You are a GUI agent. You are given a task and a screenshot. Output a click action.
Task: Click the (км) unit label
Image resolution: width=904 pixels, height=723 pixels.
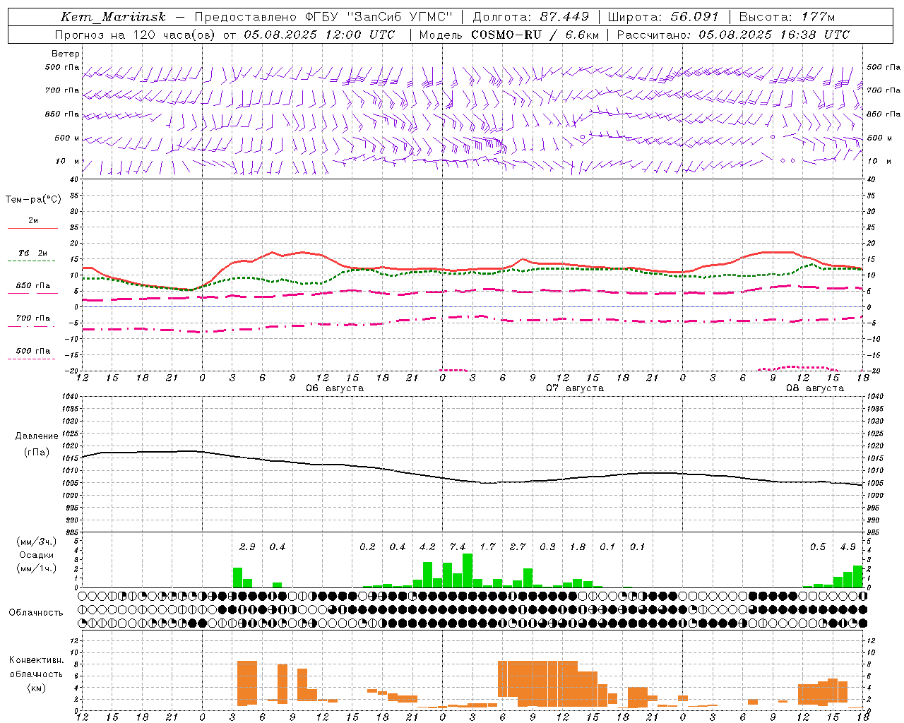click(x=36, y=688)
